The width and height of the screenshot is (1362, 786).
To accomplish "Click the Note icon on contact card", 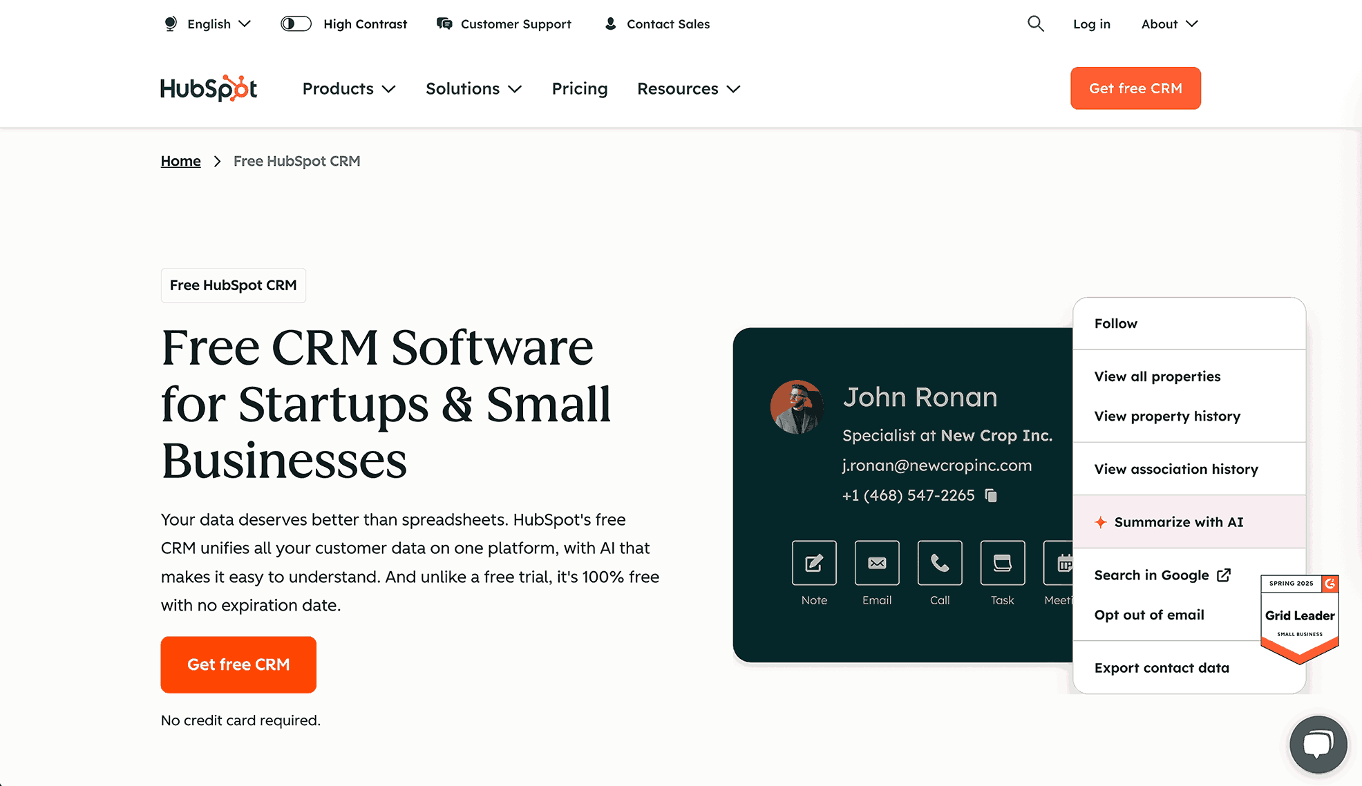I will coord(814,563).
